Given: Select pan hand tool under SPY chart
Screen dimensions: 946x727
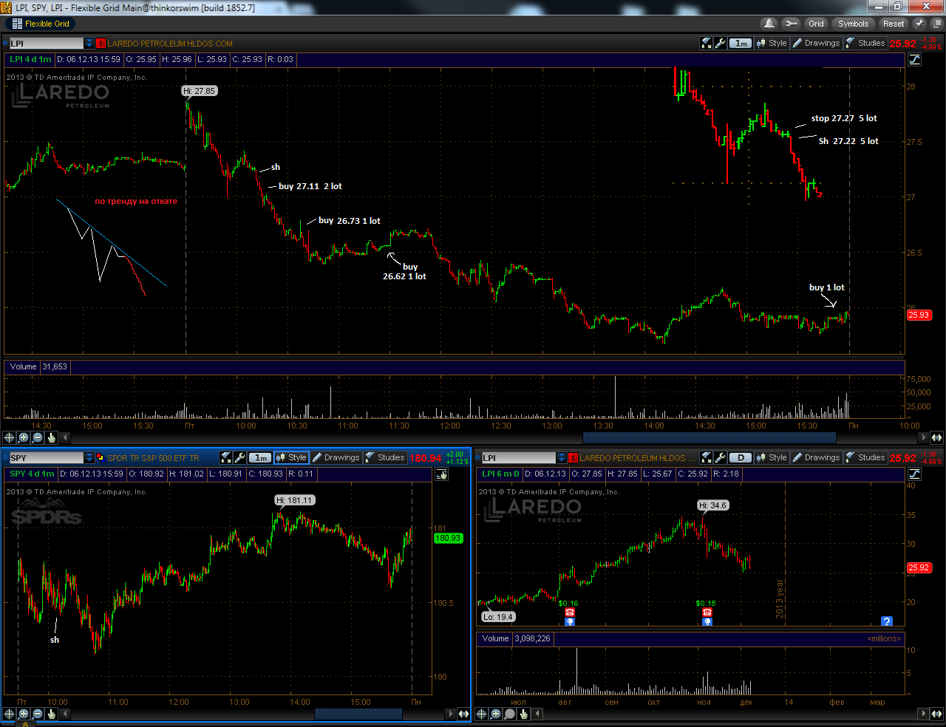Looking at the screenshot, I should 51,714.
